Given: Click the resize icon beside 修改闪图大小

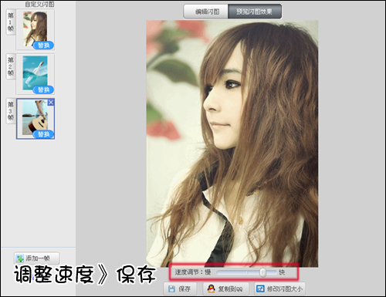Looking at the screenshot, I should [260, 289].
